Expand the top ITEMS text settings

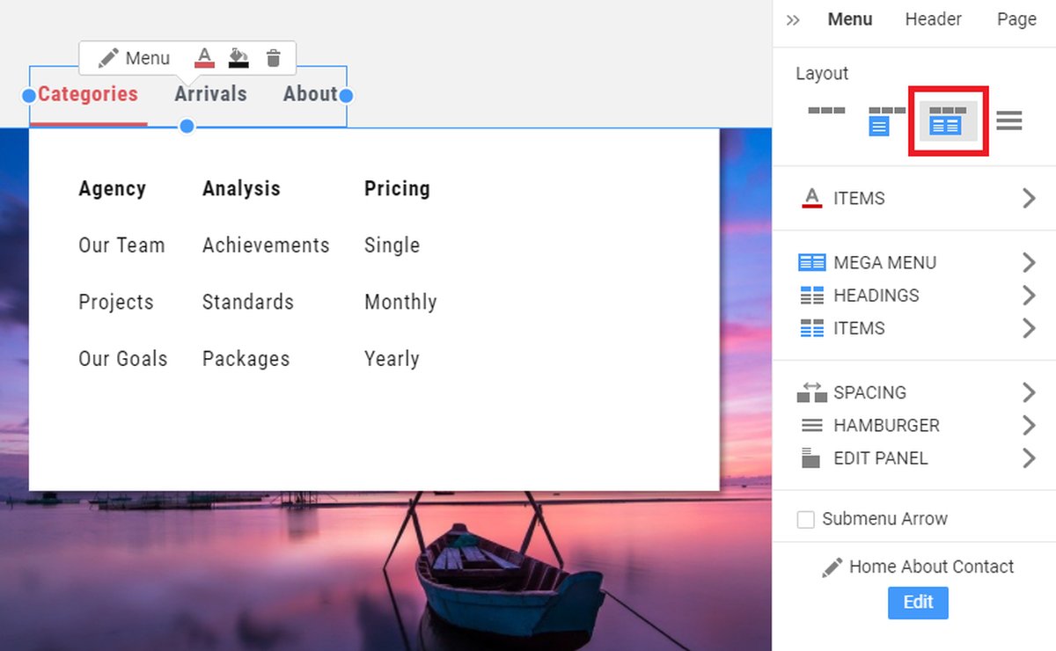tap(913, 199)
